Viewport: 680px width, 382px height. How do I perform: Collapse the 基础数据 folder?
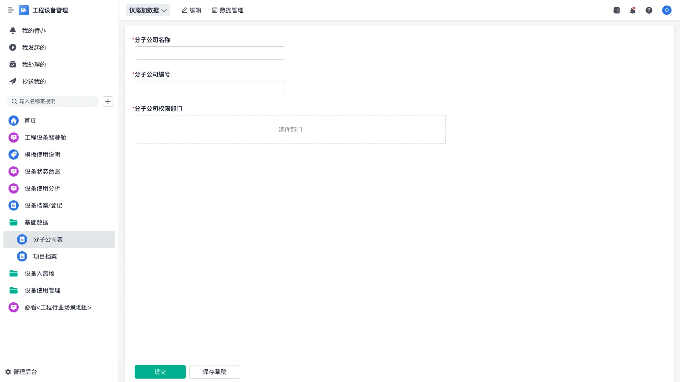[59, 222]
